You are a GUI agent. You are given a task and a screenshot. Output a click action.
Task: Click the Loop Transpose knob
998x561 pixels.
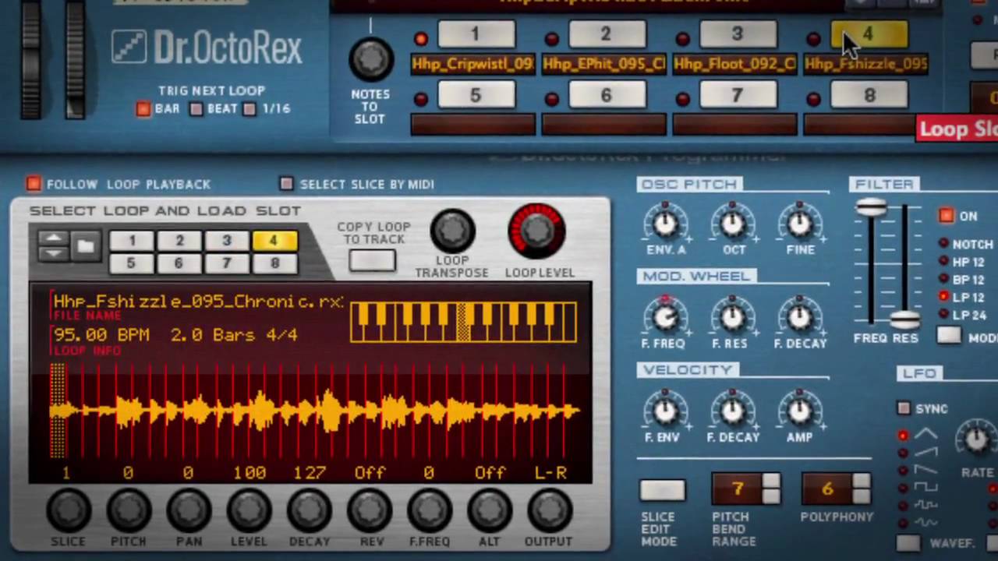coord(452,230)
